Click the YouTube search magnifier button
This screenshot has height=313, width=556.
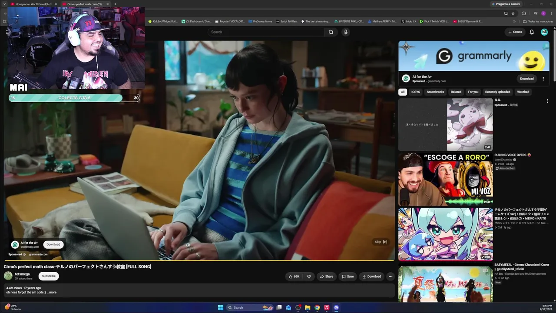click(331, 32)
